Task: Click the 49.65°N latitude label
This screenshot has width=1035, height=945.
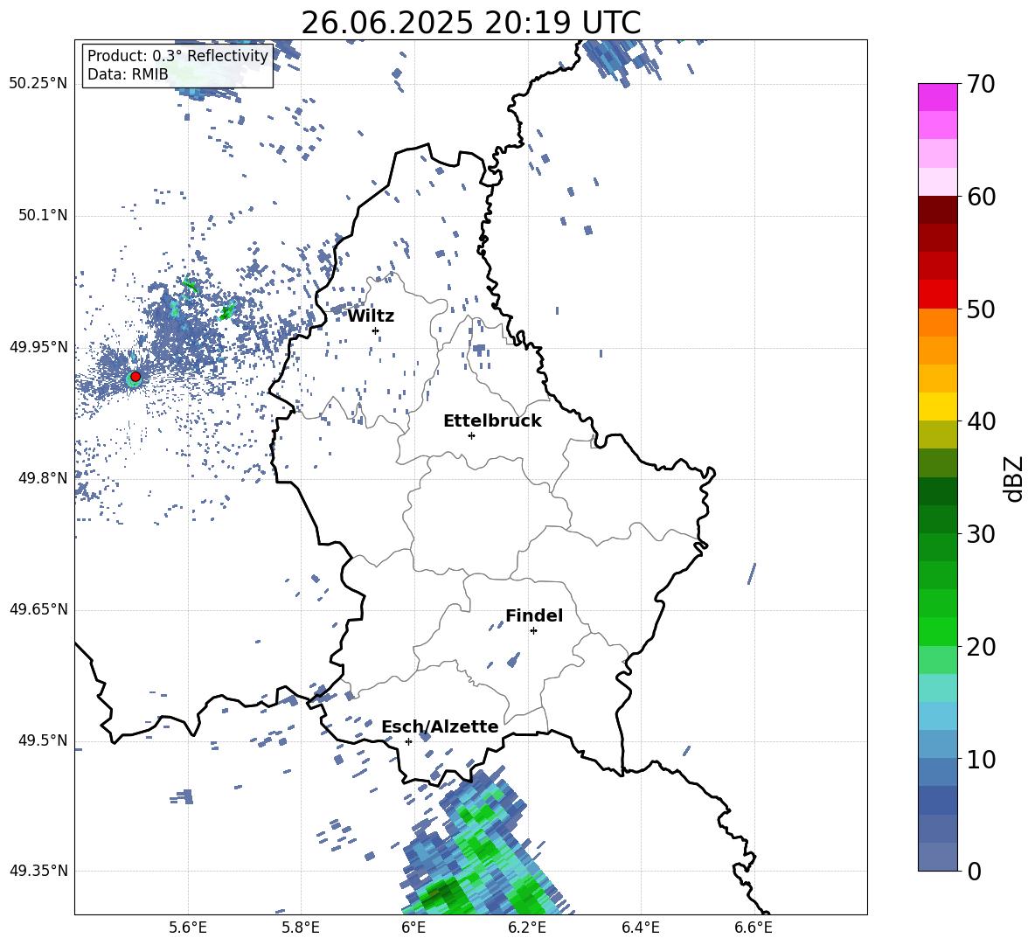Action: click(38, 608)
